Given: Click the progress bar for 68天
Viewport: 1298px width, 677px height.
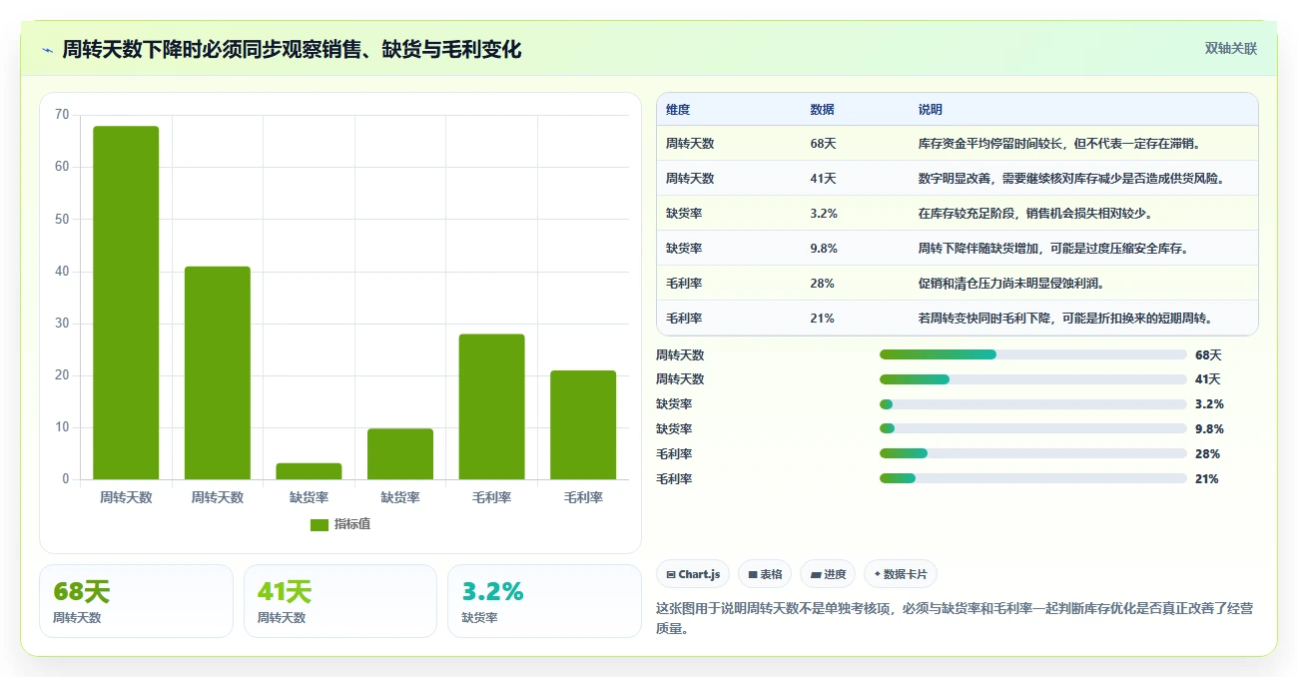Looking at the screenshot, I should tap(1033, 354).
